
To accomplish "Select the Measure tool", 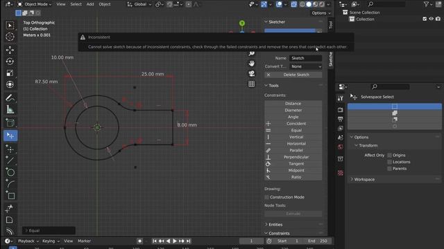I will pyautogui.click(x=10, y=109).
